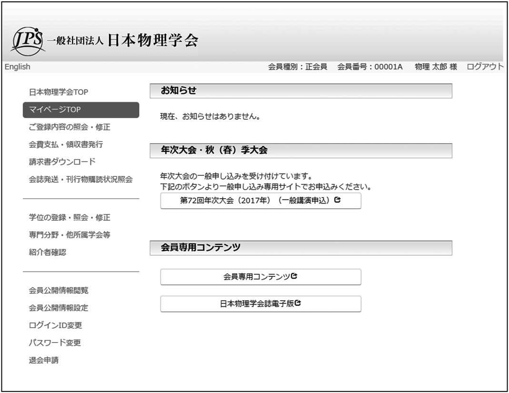Click 会員種別：正会員 text
This screenshot has height=393, width=509.
297,67
